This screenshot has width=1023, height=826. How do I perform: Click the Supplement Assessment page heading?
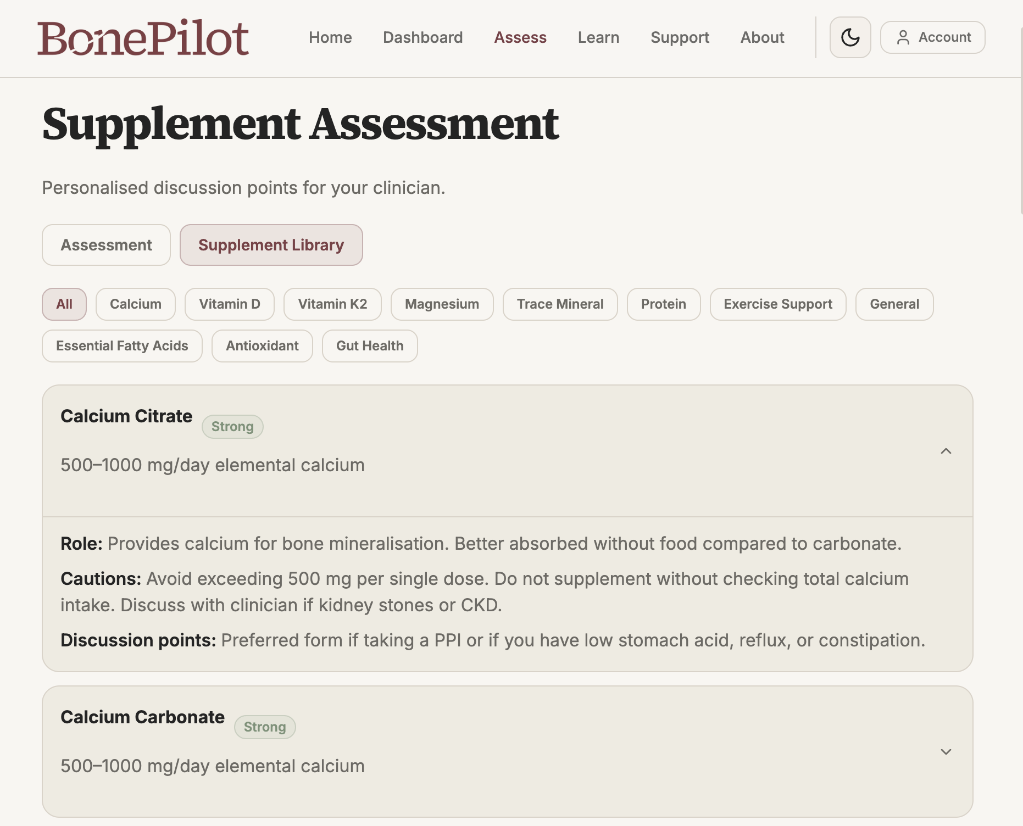tap(301, 125)
